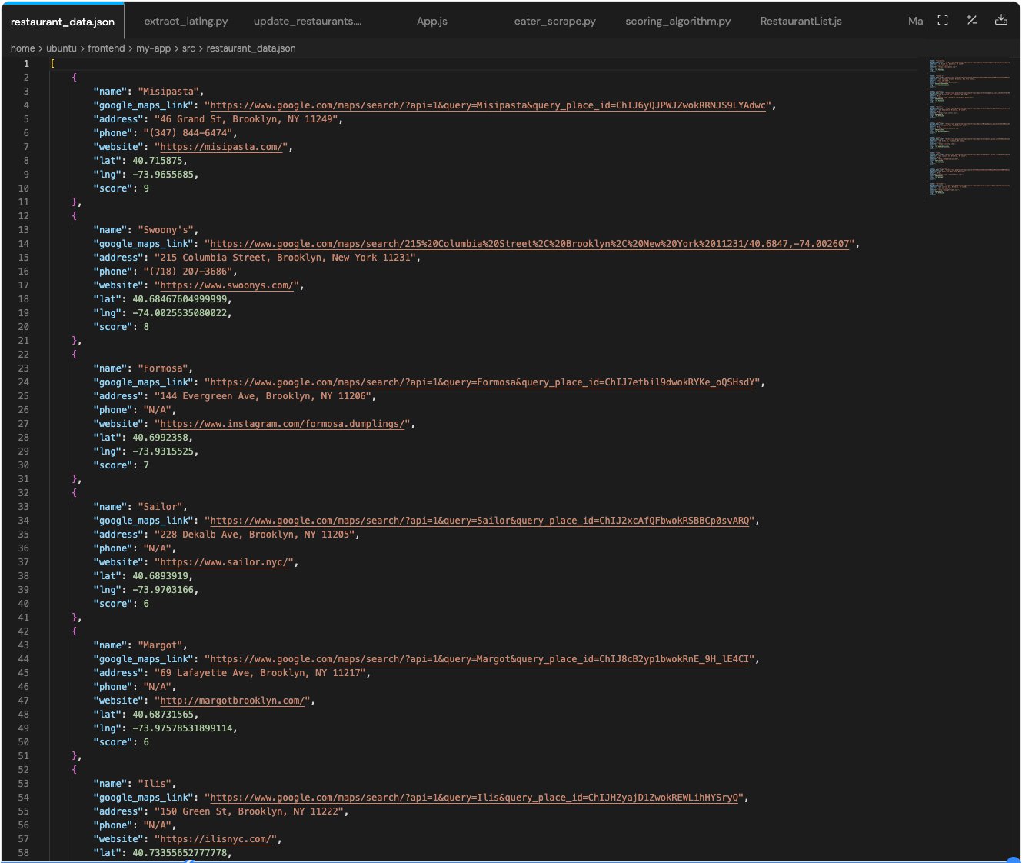Open the update_restaurants tab

click(308, 22)
